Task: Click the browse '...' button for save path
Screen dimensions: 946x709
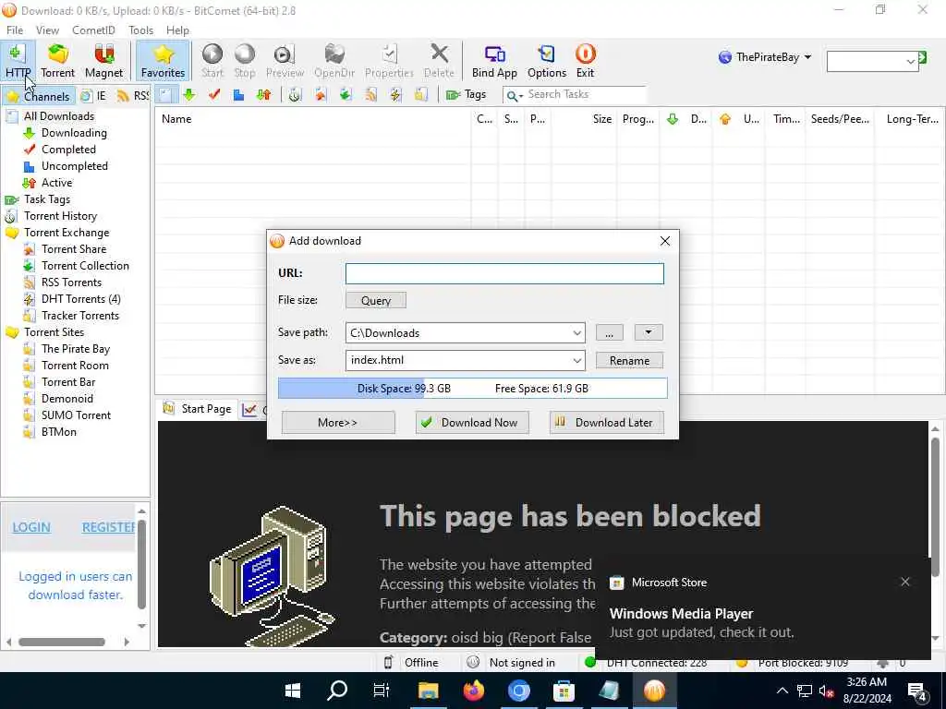Action: [x=610, y=332]
